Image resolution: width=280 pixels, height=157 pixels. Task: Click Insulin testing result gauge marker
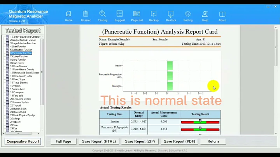[x=200, y=121]
